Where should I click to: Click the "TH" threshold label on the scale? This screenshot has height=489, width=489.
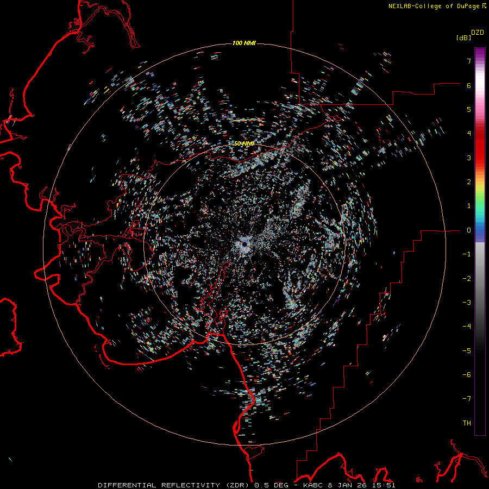[467, 423]
